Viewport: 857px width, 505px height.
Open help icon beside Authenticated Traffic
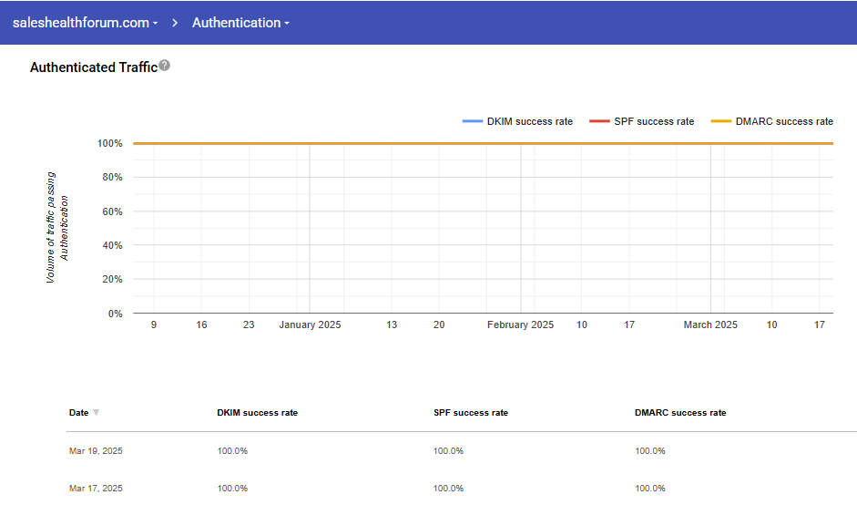pos(165,66)
